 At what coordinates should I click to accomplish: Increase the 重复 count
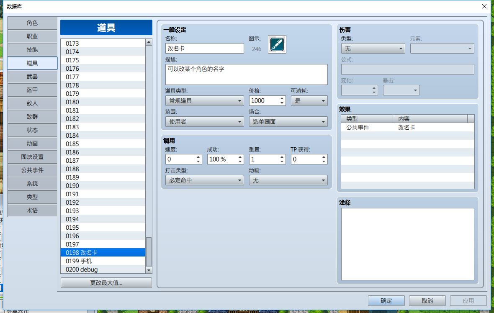(x=282, y=157)
